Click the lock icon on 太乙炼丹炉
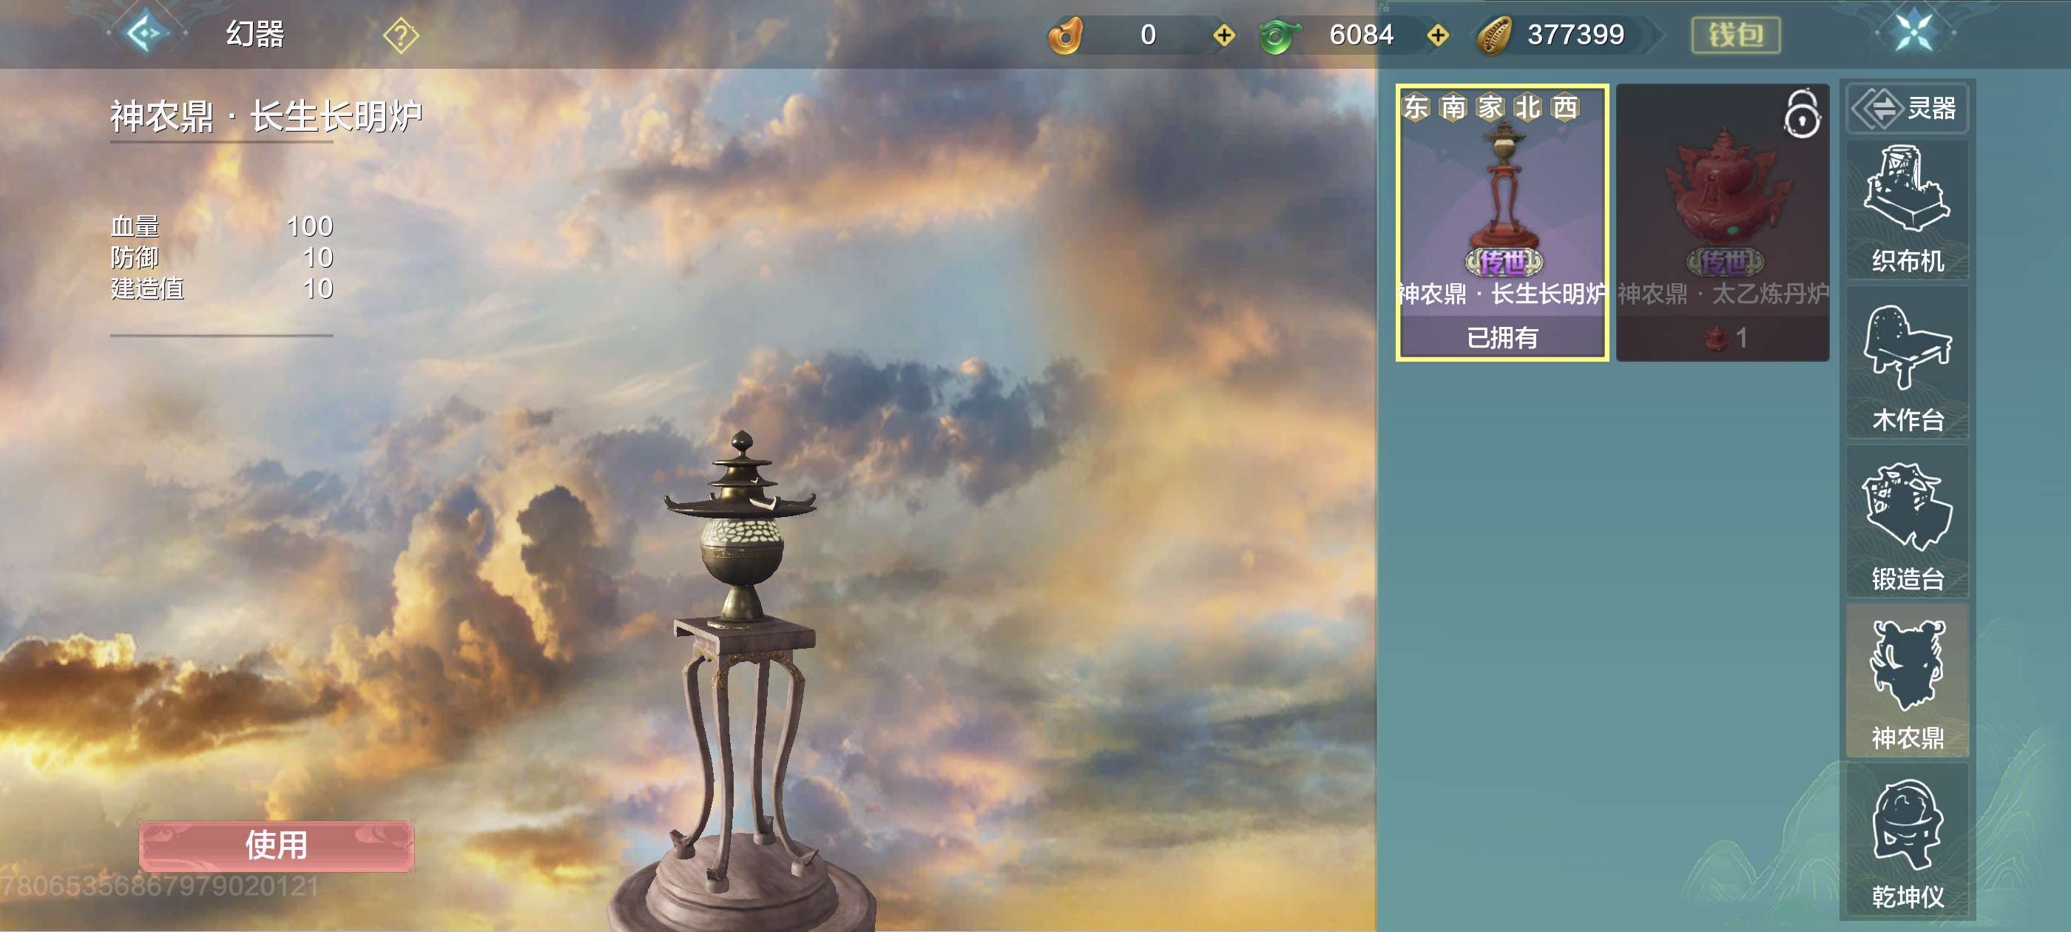Image resolution: width=2071 pixels, height=932 pixels. [x=1801, y=114]
